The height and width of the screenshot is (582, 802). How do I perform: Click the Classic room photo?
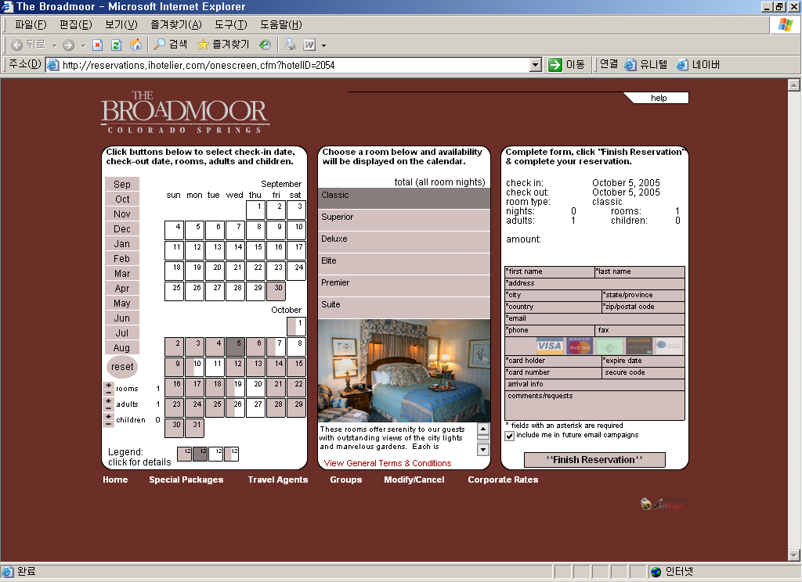(x=404, y=371)
